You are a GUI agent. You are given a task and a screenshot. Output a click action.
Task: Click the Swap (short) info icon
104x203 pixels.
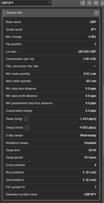pyautogui.click(x=27, y=127)
